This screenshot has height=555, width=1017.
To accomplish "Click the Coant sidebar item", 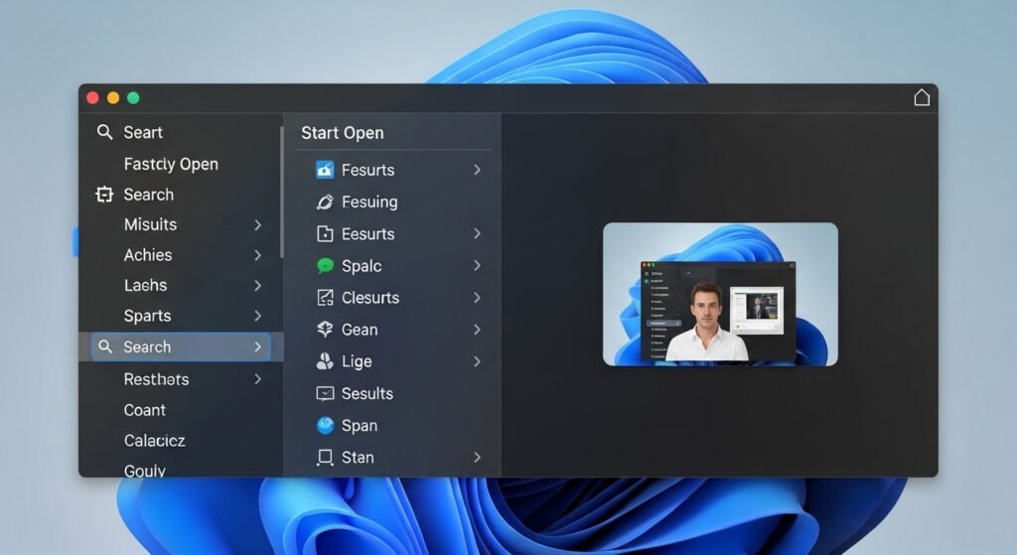I will click(145, 410).
